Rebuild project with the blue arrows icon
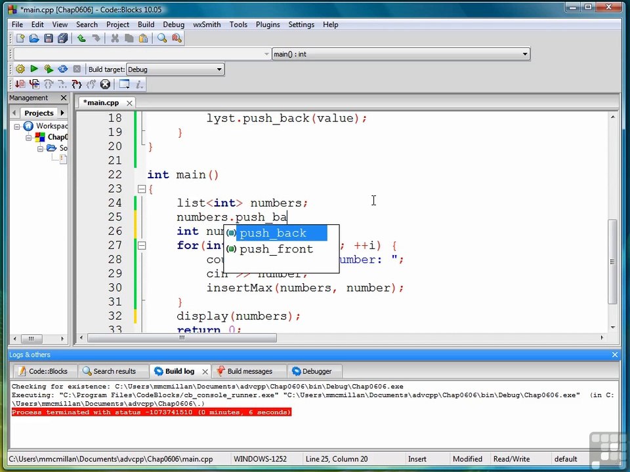Image resolution: width=630 pixels, height=472 pixels. [x=63, y=69]
